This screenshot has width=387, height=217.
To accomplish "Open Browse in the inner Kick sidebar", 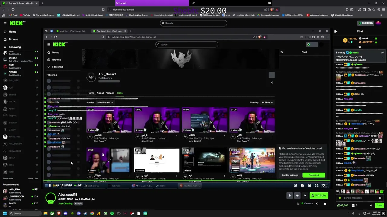I will (54, 60).
